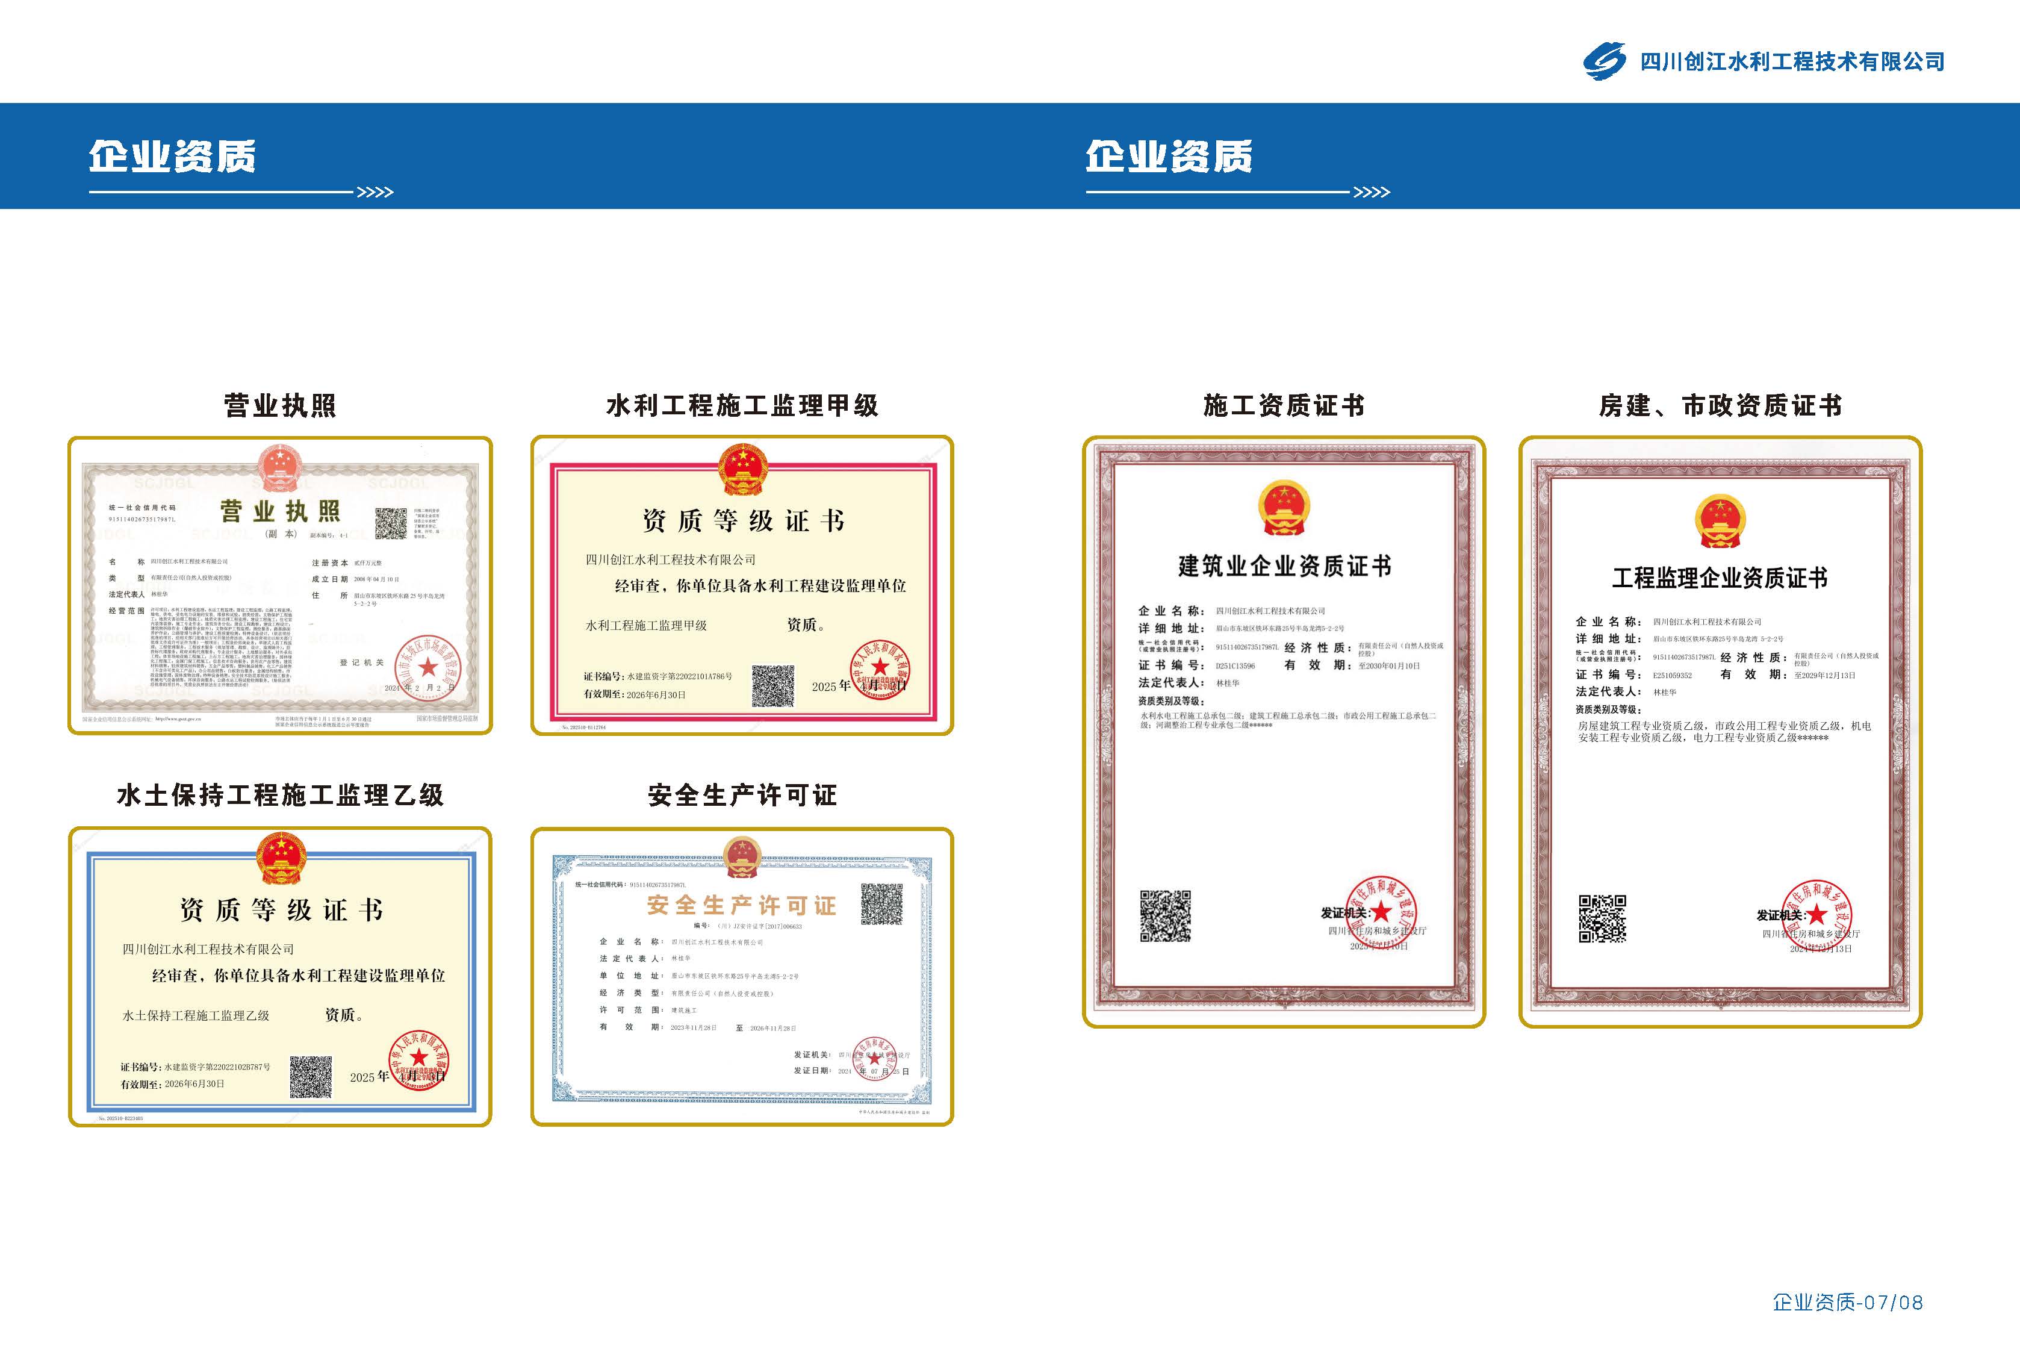Open the 营业执照 certificate image

pyautogui.click(x=280, y=585)
